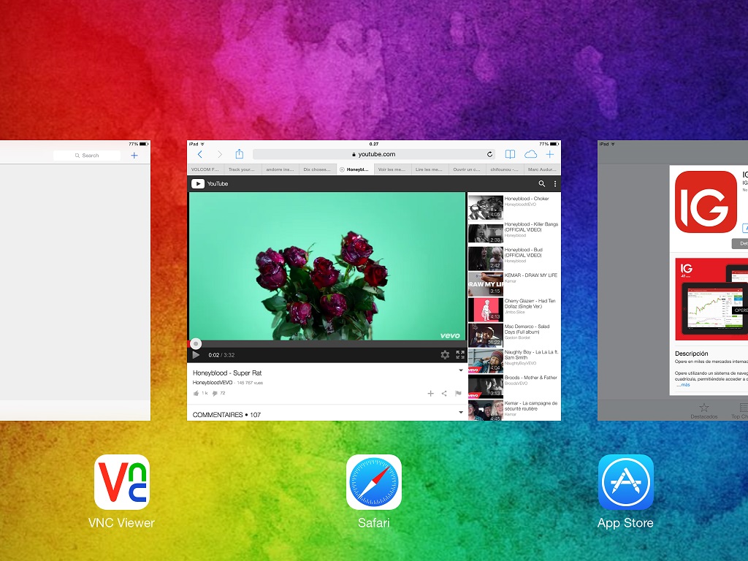Switch to the Marc Audur... tab

[x=542, y=169]
